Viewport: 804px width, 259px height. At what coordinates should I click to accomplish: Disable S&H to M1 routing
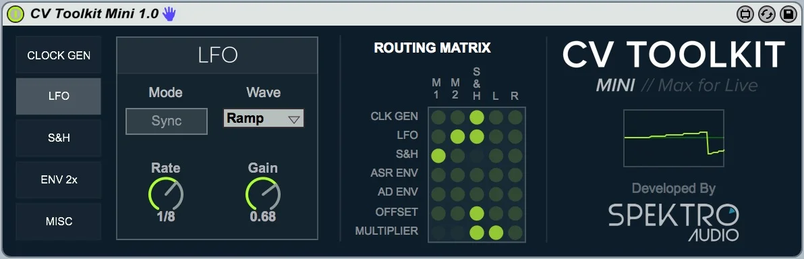click(x=438, y=155)
